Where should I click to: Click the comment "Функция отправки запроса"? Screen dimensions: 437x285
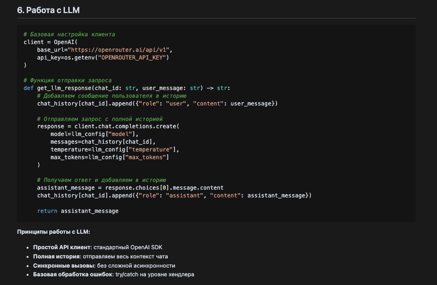(68, 80)
